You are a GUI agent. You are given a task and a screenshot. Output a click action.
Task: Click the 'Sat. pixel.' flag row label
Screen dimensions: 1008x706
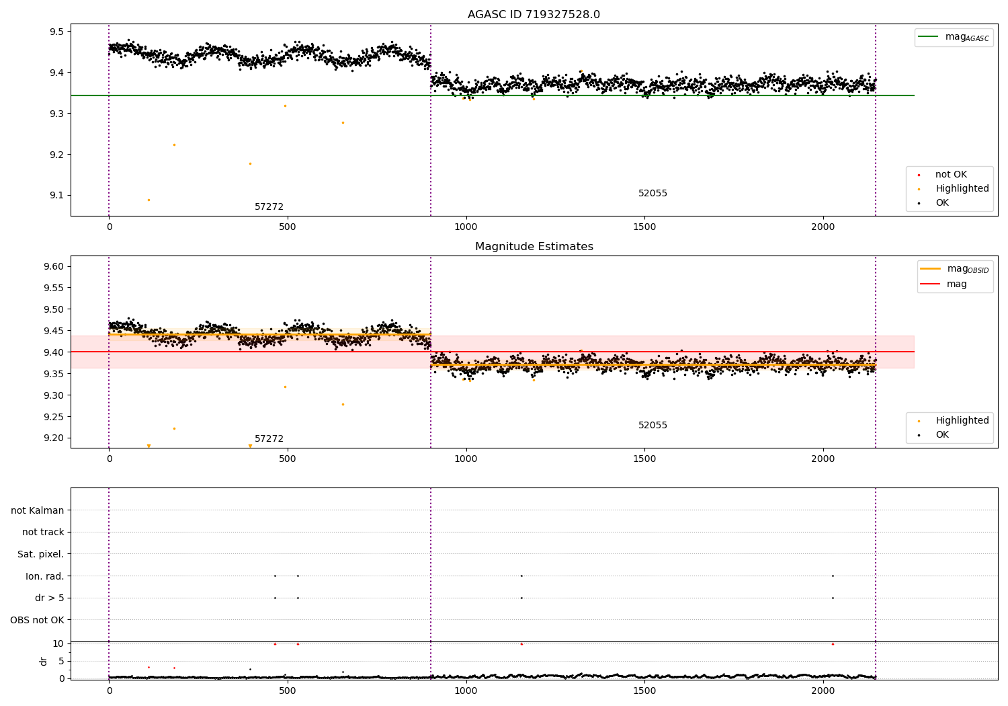pyautogui.click(x=41, y=554)
